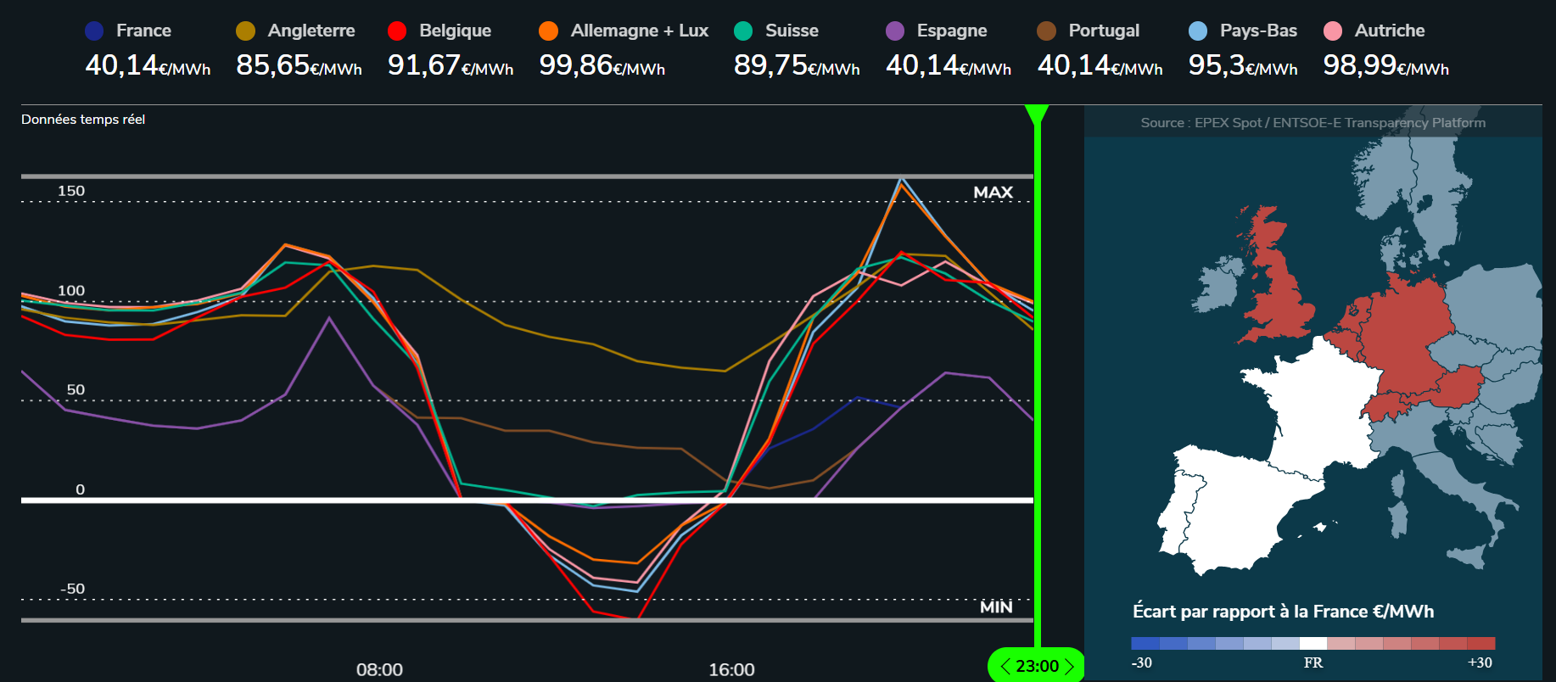Click the Portugal brown legend dot
Image resolution: width=1556 pixels, height=682 pixels.
coord(1046,31)
